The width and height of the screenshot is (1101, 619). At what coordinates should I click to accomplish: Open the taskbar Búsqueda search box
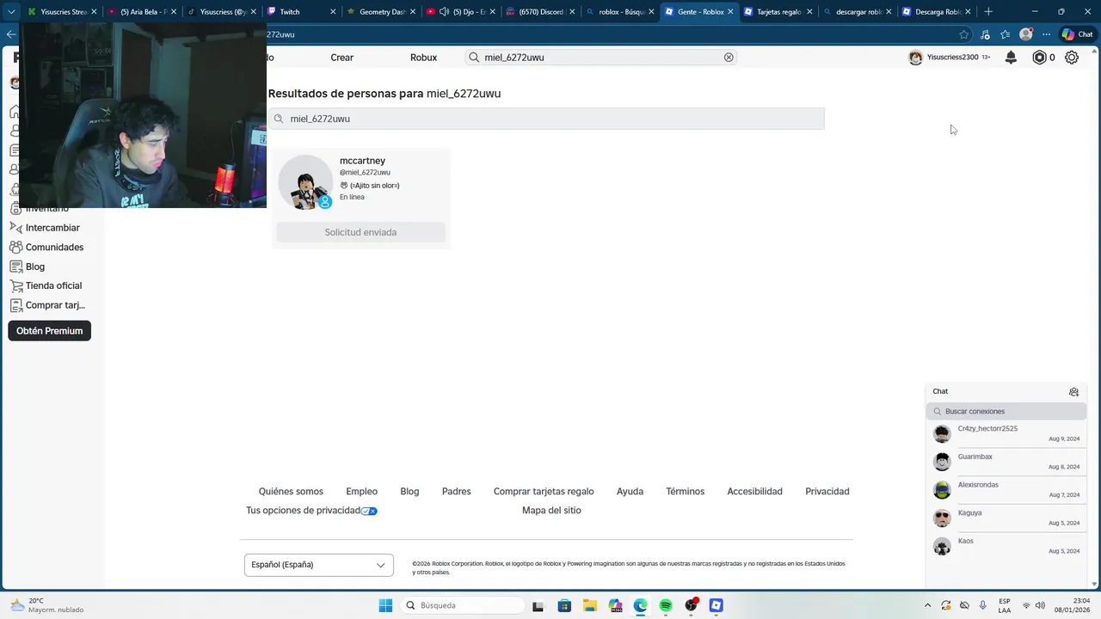point(463,605)
